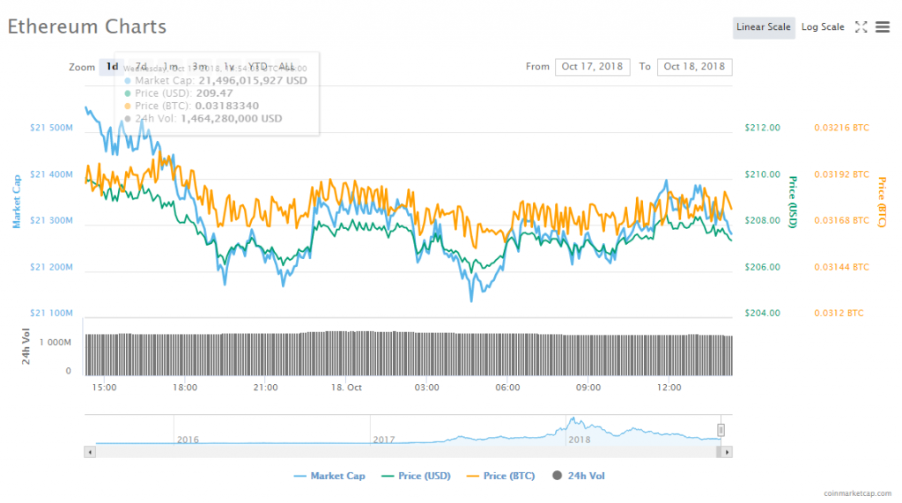
Task: Select the YTD zoom range
Action: tap(257, 67)
